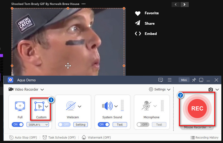
Task: Click the screenshot camera icon
Action: tap(211, 90)
